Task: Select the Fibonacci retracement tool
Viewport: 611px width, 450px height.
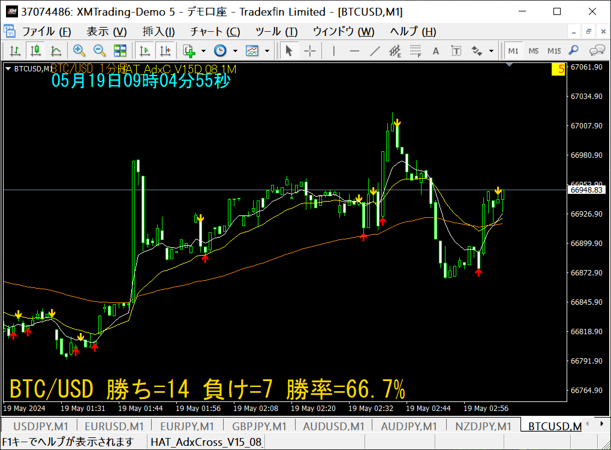Action: coord(416,50)
